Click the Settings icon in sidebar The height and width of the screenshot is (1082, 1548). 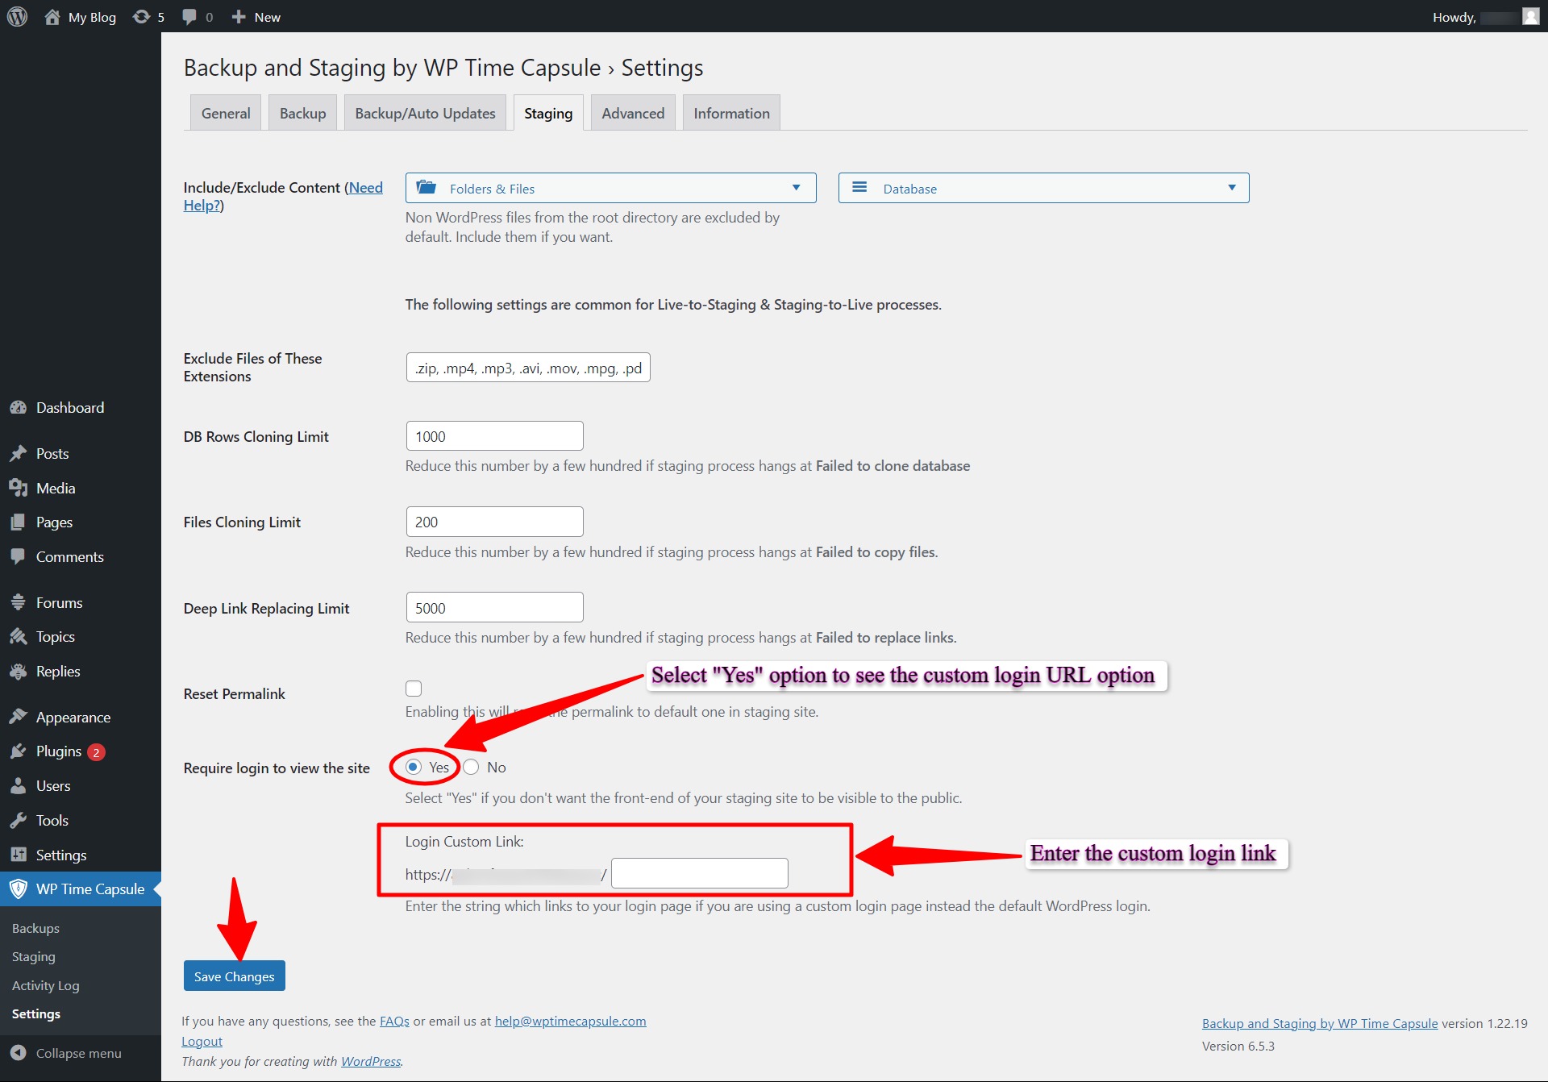pos(19,855)
